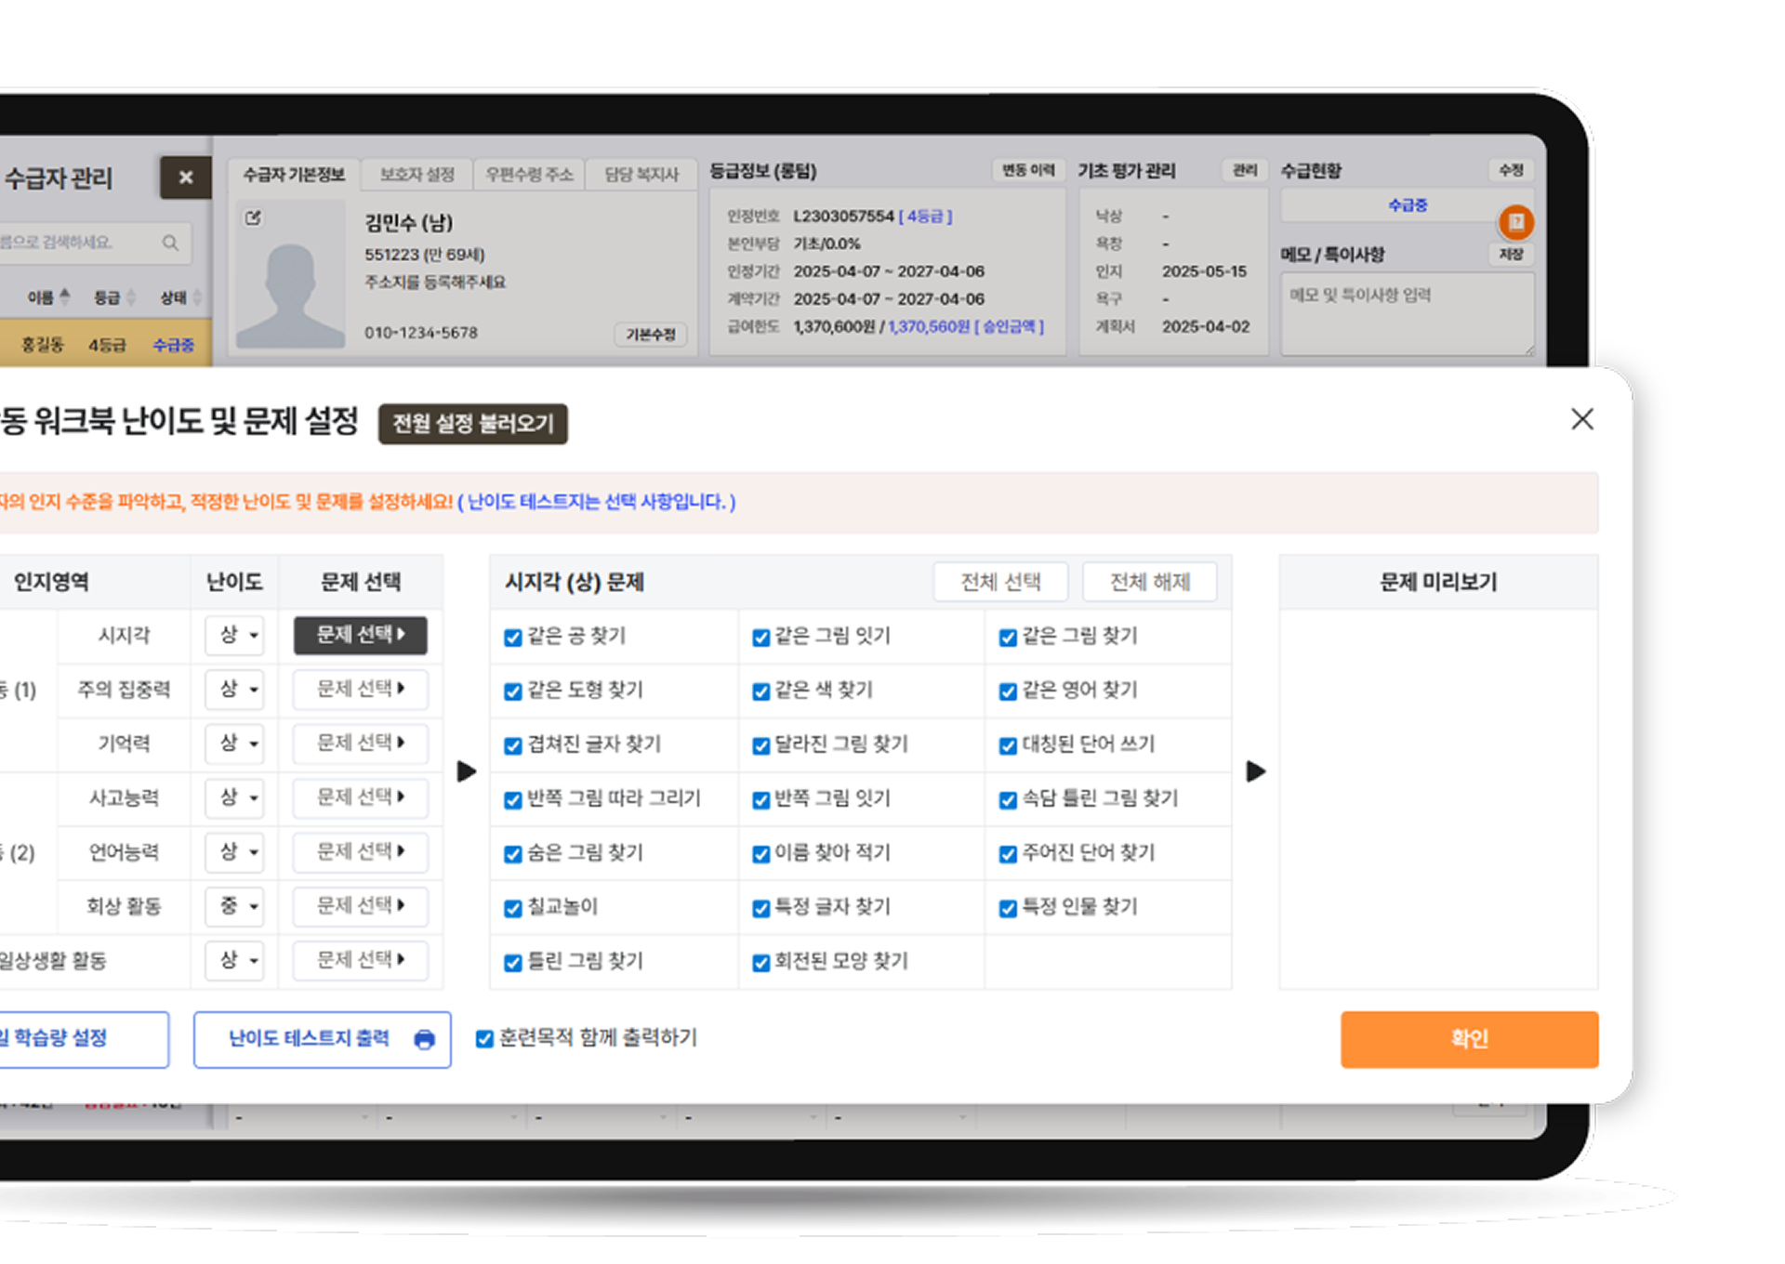Toggle the 칠교놀이 checkbox
The image size is (1785, 1264).
(x=512, y=909)
